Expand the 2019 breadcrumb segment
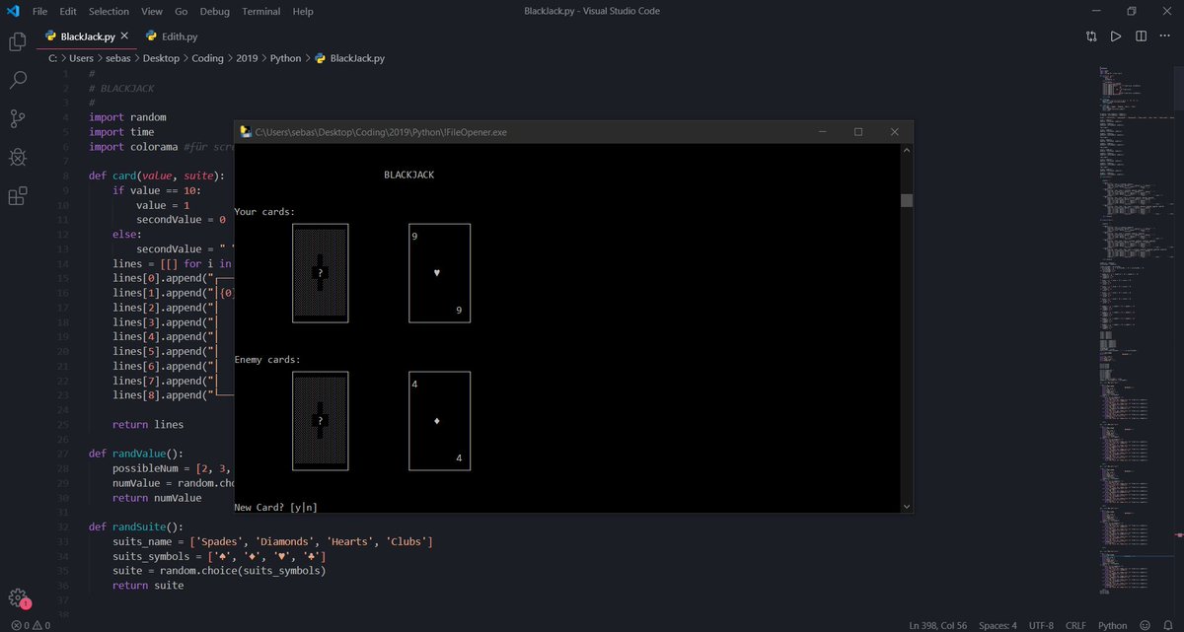Viewport: 1184px width, 632px height. [247, 58]
